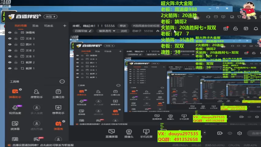This screenshot has height=147, width=261.
Task: Download the 多人连麦 multi-person link tool
Action: click(37, 110)
